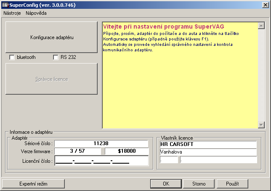Close the SuperConfig window
Viewport: 271px width, 191px height.
point(265,5)
